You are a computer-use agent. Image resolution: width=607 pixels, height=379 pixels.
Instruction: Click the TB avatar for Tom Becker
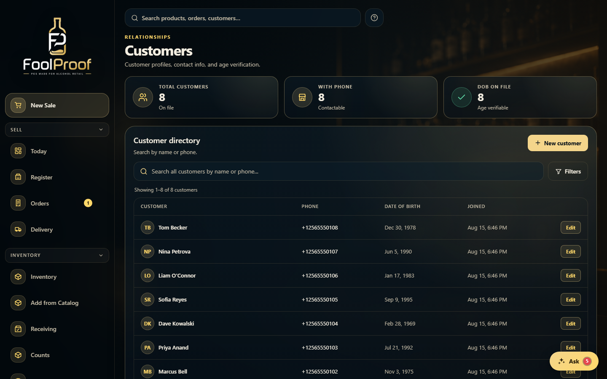coord(148,227)
